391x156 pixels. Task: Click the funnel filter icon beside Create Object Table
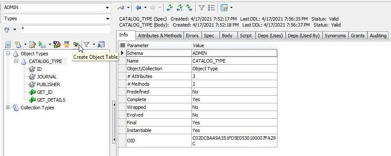[87, 45]
